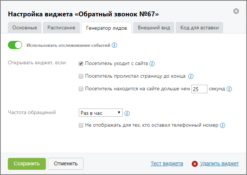Click the green 'Сохранить' button
The width and height of the screenshot is (247, 175).
27,164
